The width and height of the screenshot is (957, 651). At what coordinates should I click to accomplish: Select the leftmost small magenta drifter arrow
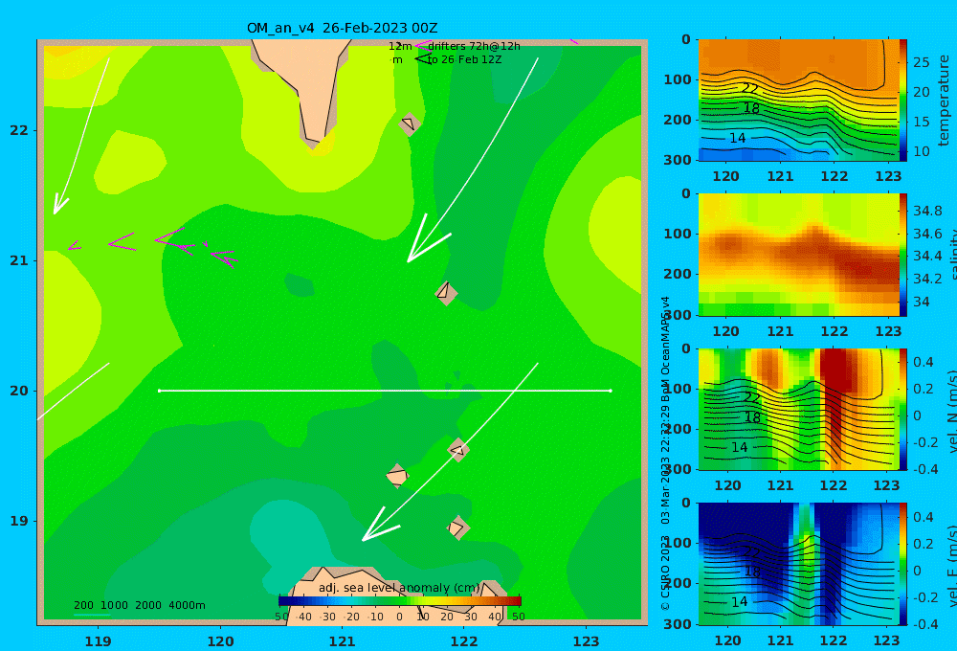(x=75, y=245)
